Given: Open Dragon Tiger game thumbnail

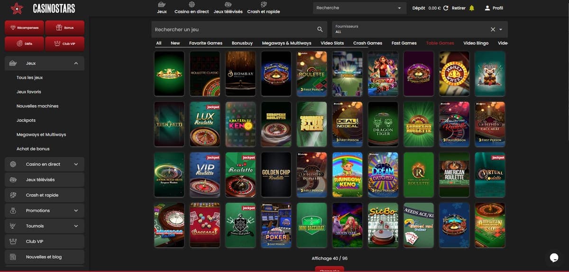Looking at the screenshot, I should coord(383,124).
